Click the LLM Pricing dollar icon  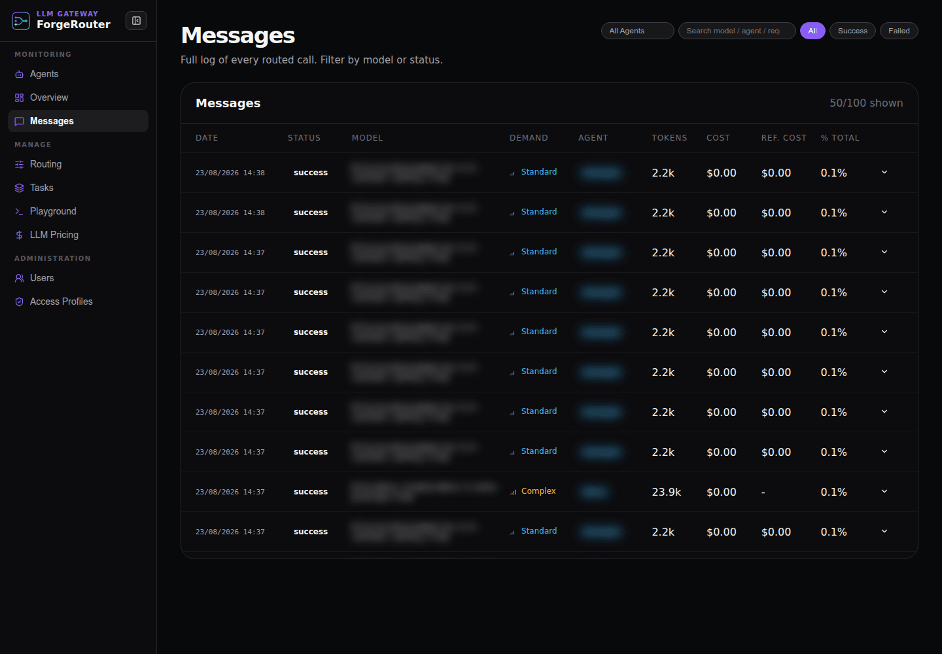coord(19,235)
